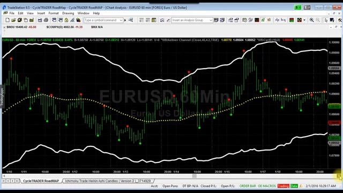Open a workspace with the yellow folder icon
The height and width of the screenshot is (193, 343).
coord(13,20)
